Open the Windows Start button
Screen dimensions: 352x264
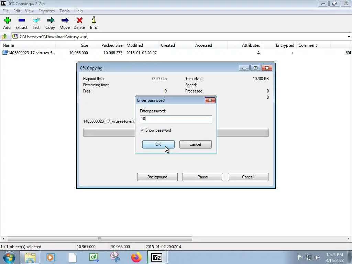click(x=9, y=257)
